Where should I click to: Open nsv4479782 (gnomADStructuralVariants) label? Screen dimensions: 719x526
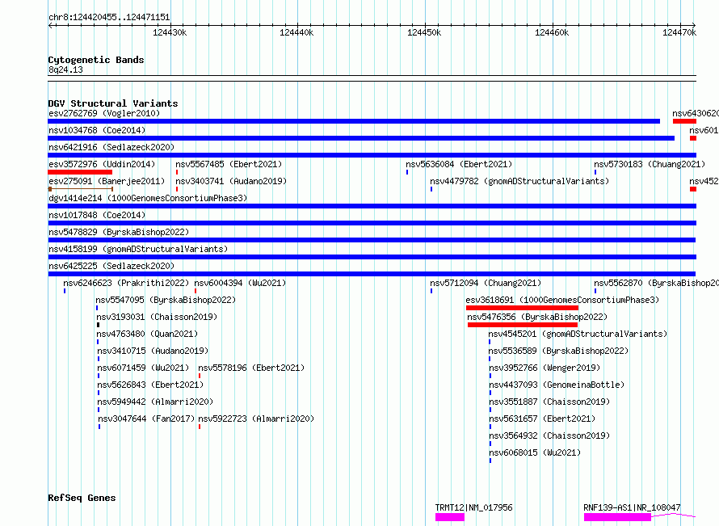click(519, 181)
